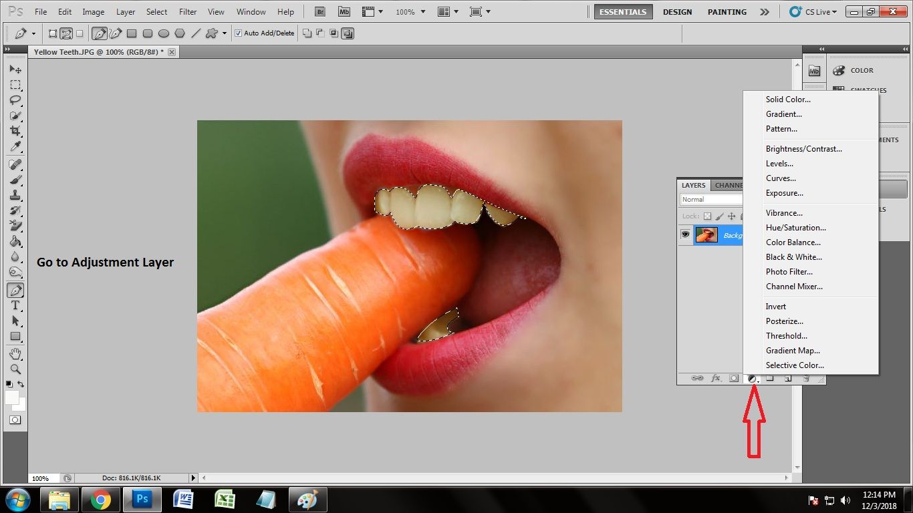Screen dimensions: 913x513
Task: Toggle lock image pixels brush icon
Action: pyautogui.click(x=720, y=216)
